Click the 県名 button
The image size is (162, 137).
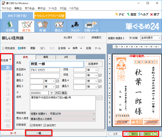[x=64, y=93]
